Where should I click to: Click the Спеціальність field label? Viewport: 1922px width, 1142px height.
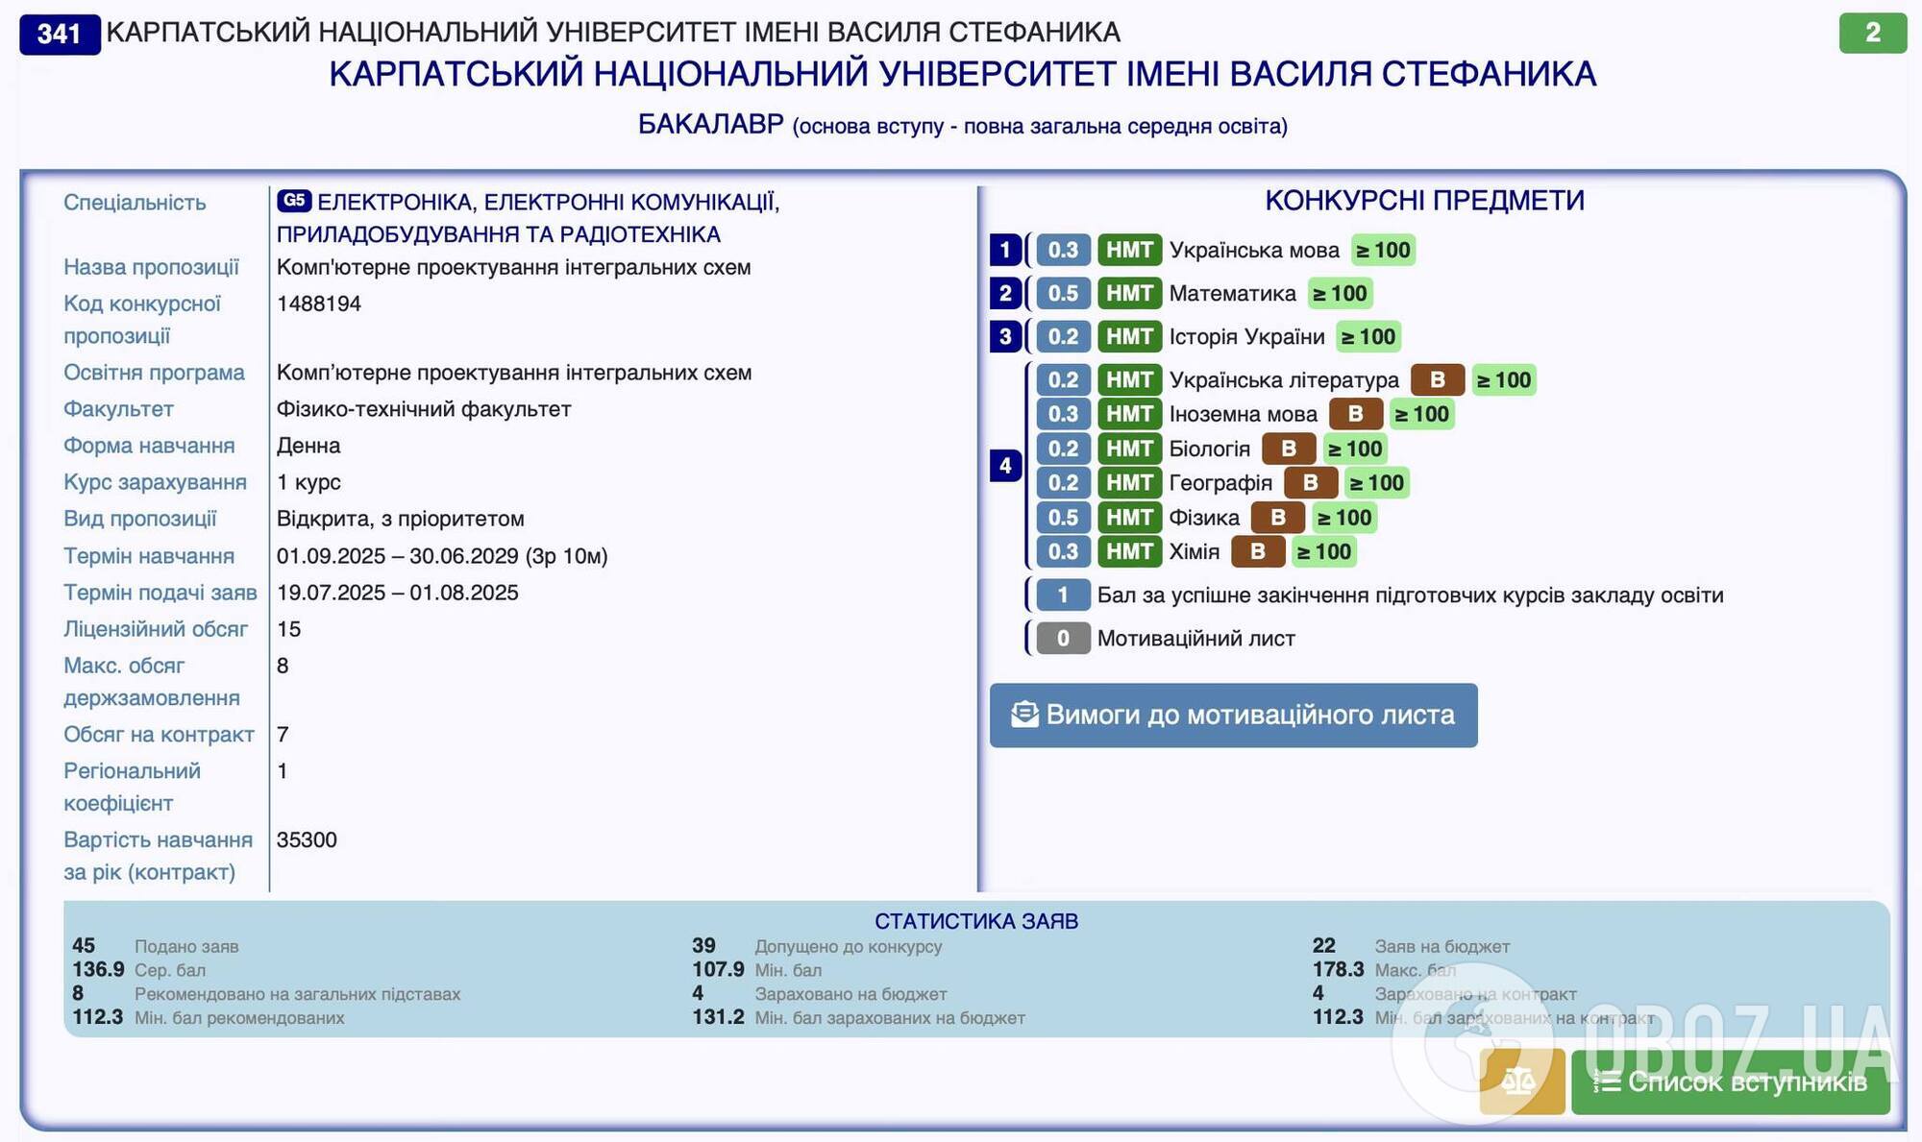point(135,203)
